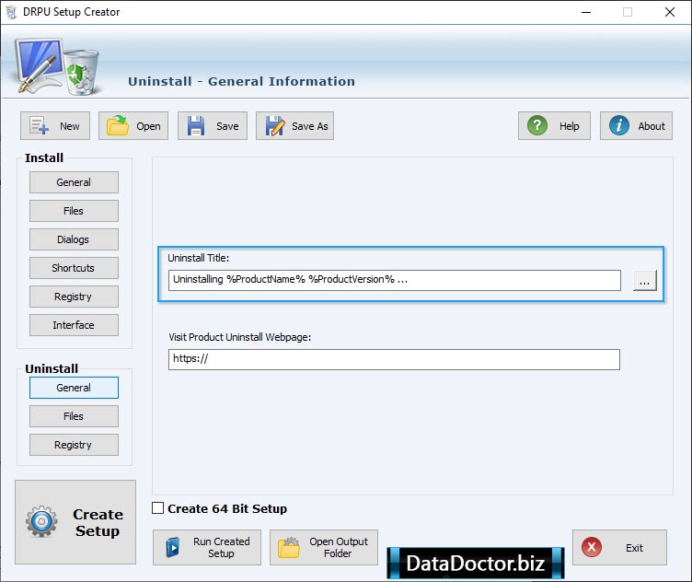Open the Uninstall Registry section
Screen dimensions: 692x582
pos(74,445)
